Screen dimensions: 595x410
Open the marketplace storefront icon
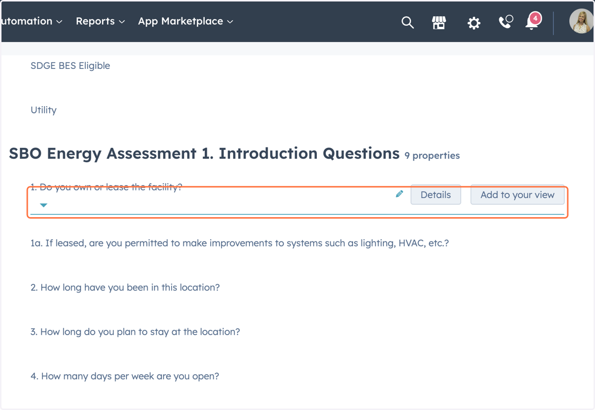point(439,22)
